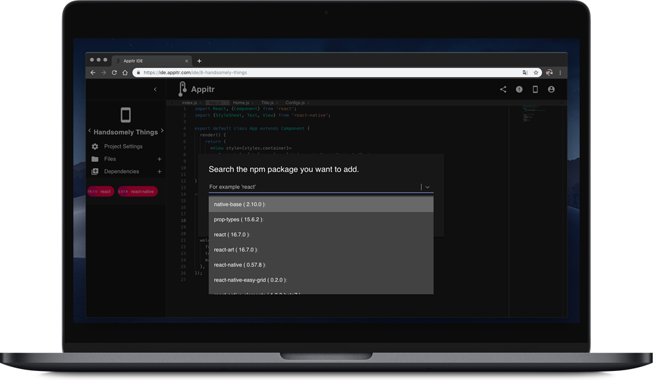Go to next project with right chevron
The width and height of the screenshot is (653, 380).
tap(162, 131)
